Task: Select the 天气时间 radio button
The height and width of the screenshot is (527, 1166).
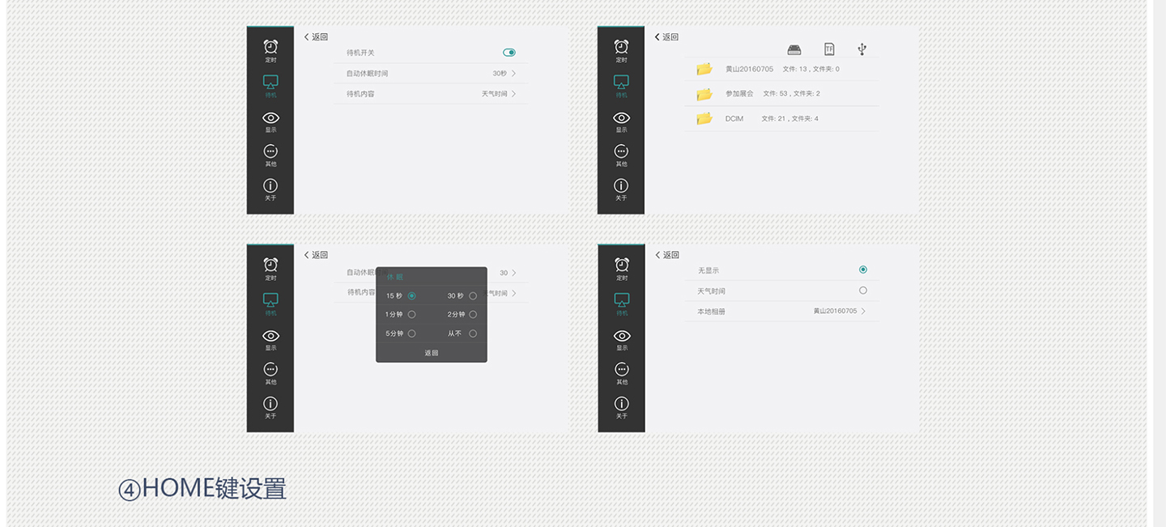Action: (863, 290)
